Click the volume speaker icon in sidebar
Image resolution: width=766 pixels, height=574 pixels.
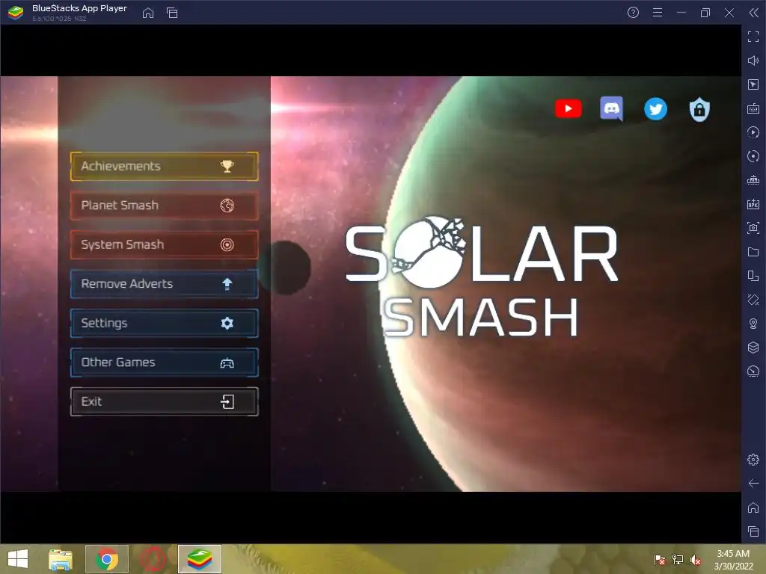click(x=753, y=61)
